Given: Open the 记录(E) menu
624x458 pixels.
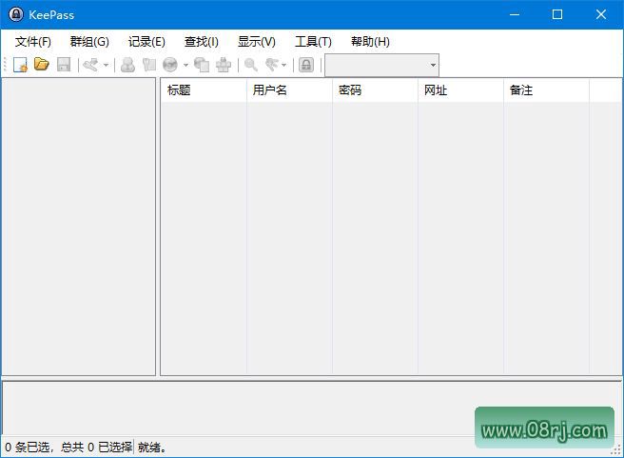Looking at the screenshot, I should tap(146, 41).
